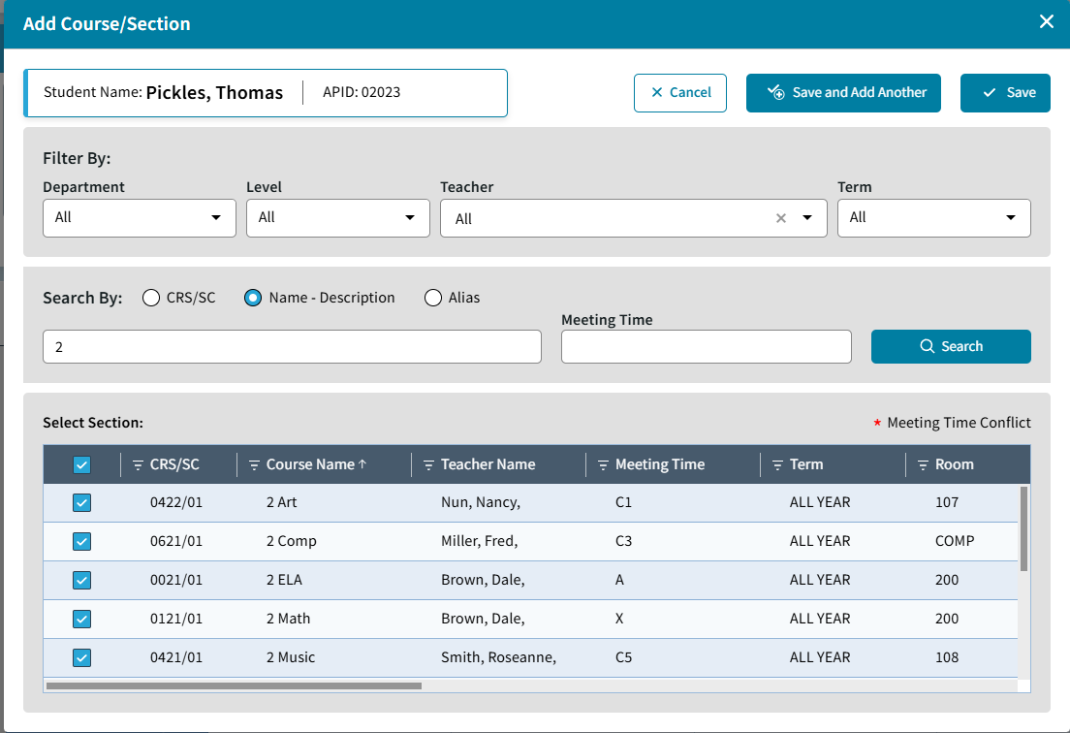1070x733 pixels.
Task: Open the Term dropdown
Action: click(933, 218)
